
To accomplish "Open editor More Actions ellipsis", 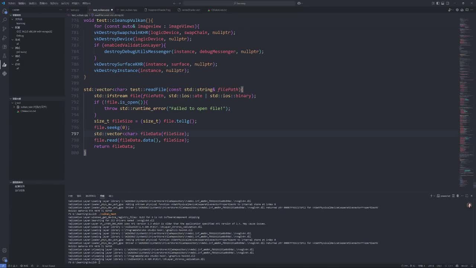I will [472, 10].
